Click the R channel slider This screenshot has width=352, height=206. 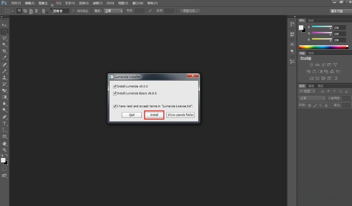322,27
